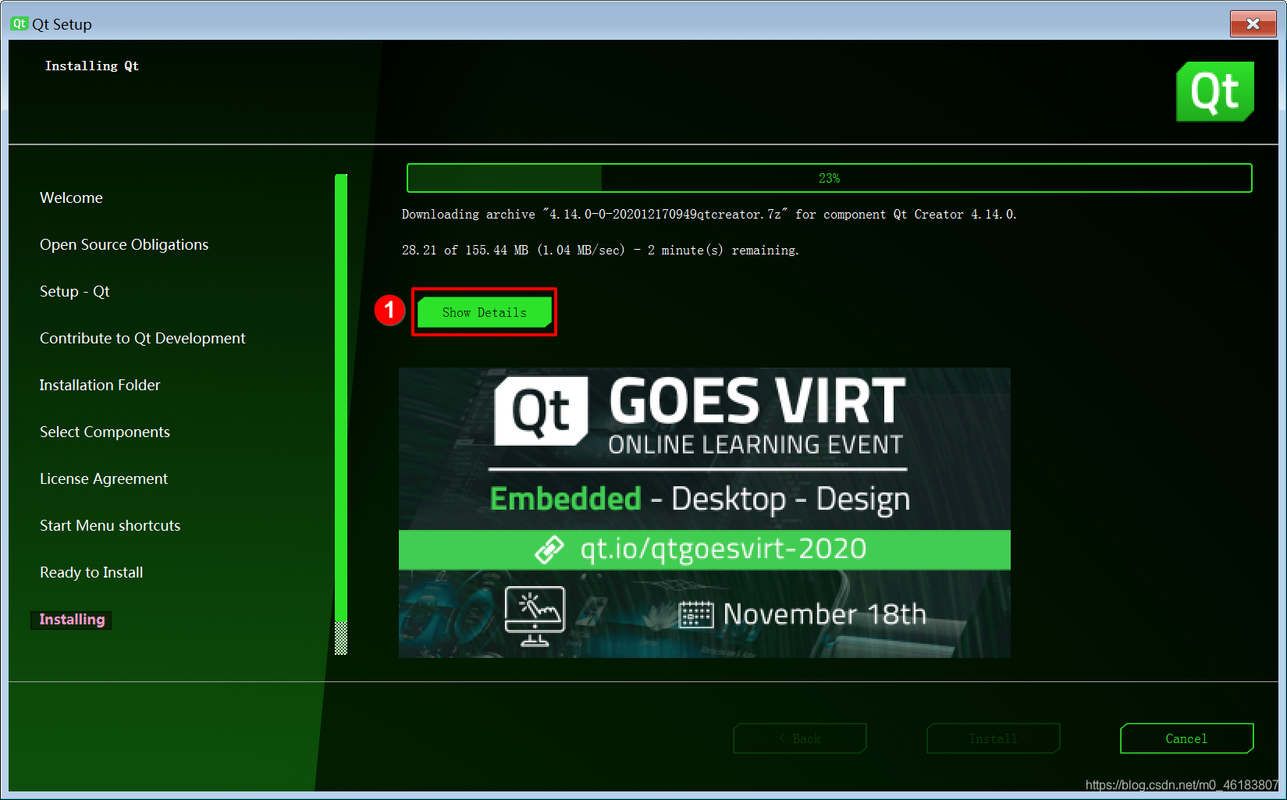Select the Select Components step
1287x800 pixels.
pos(105,432)
